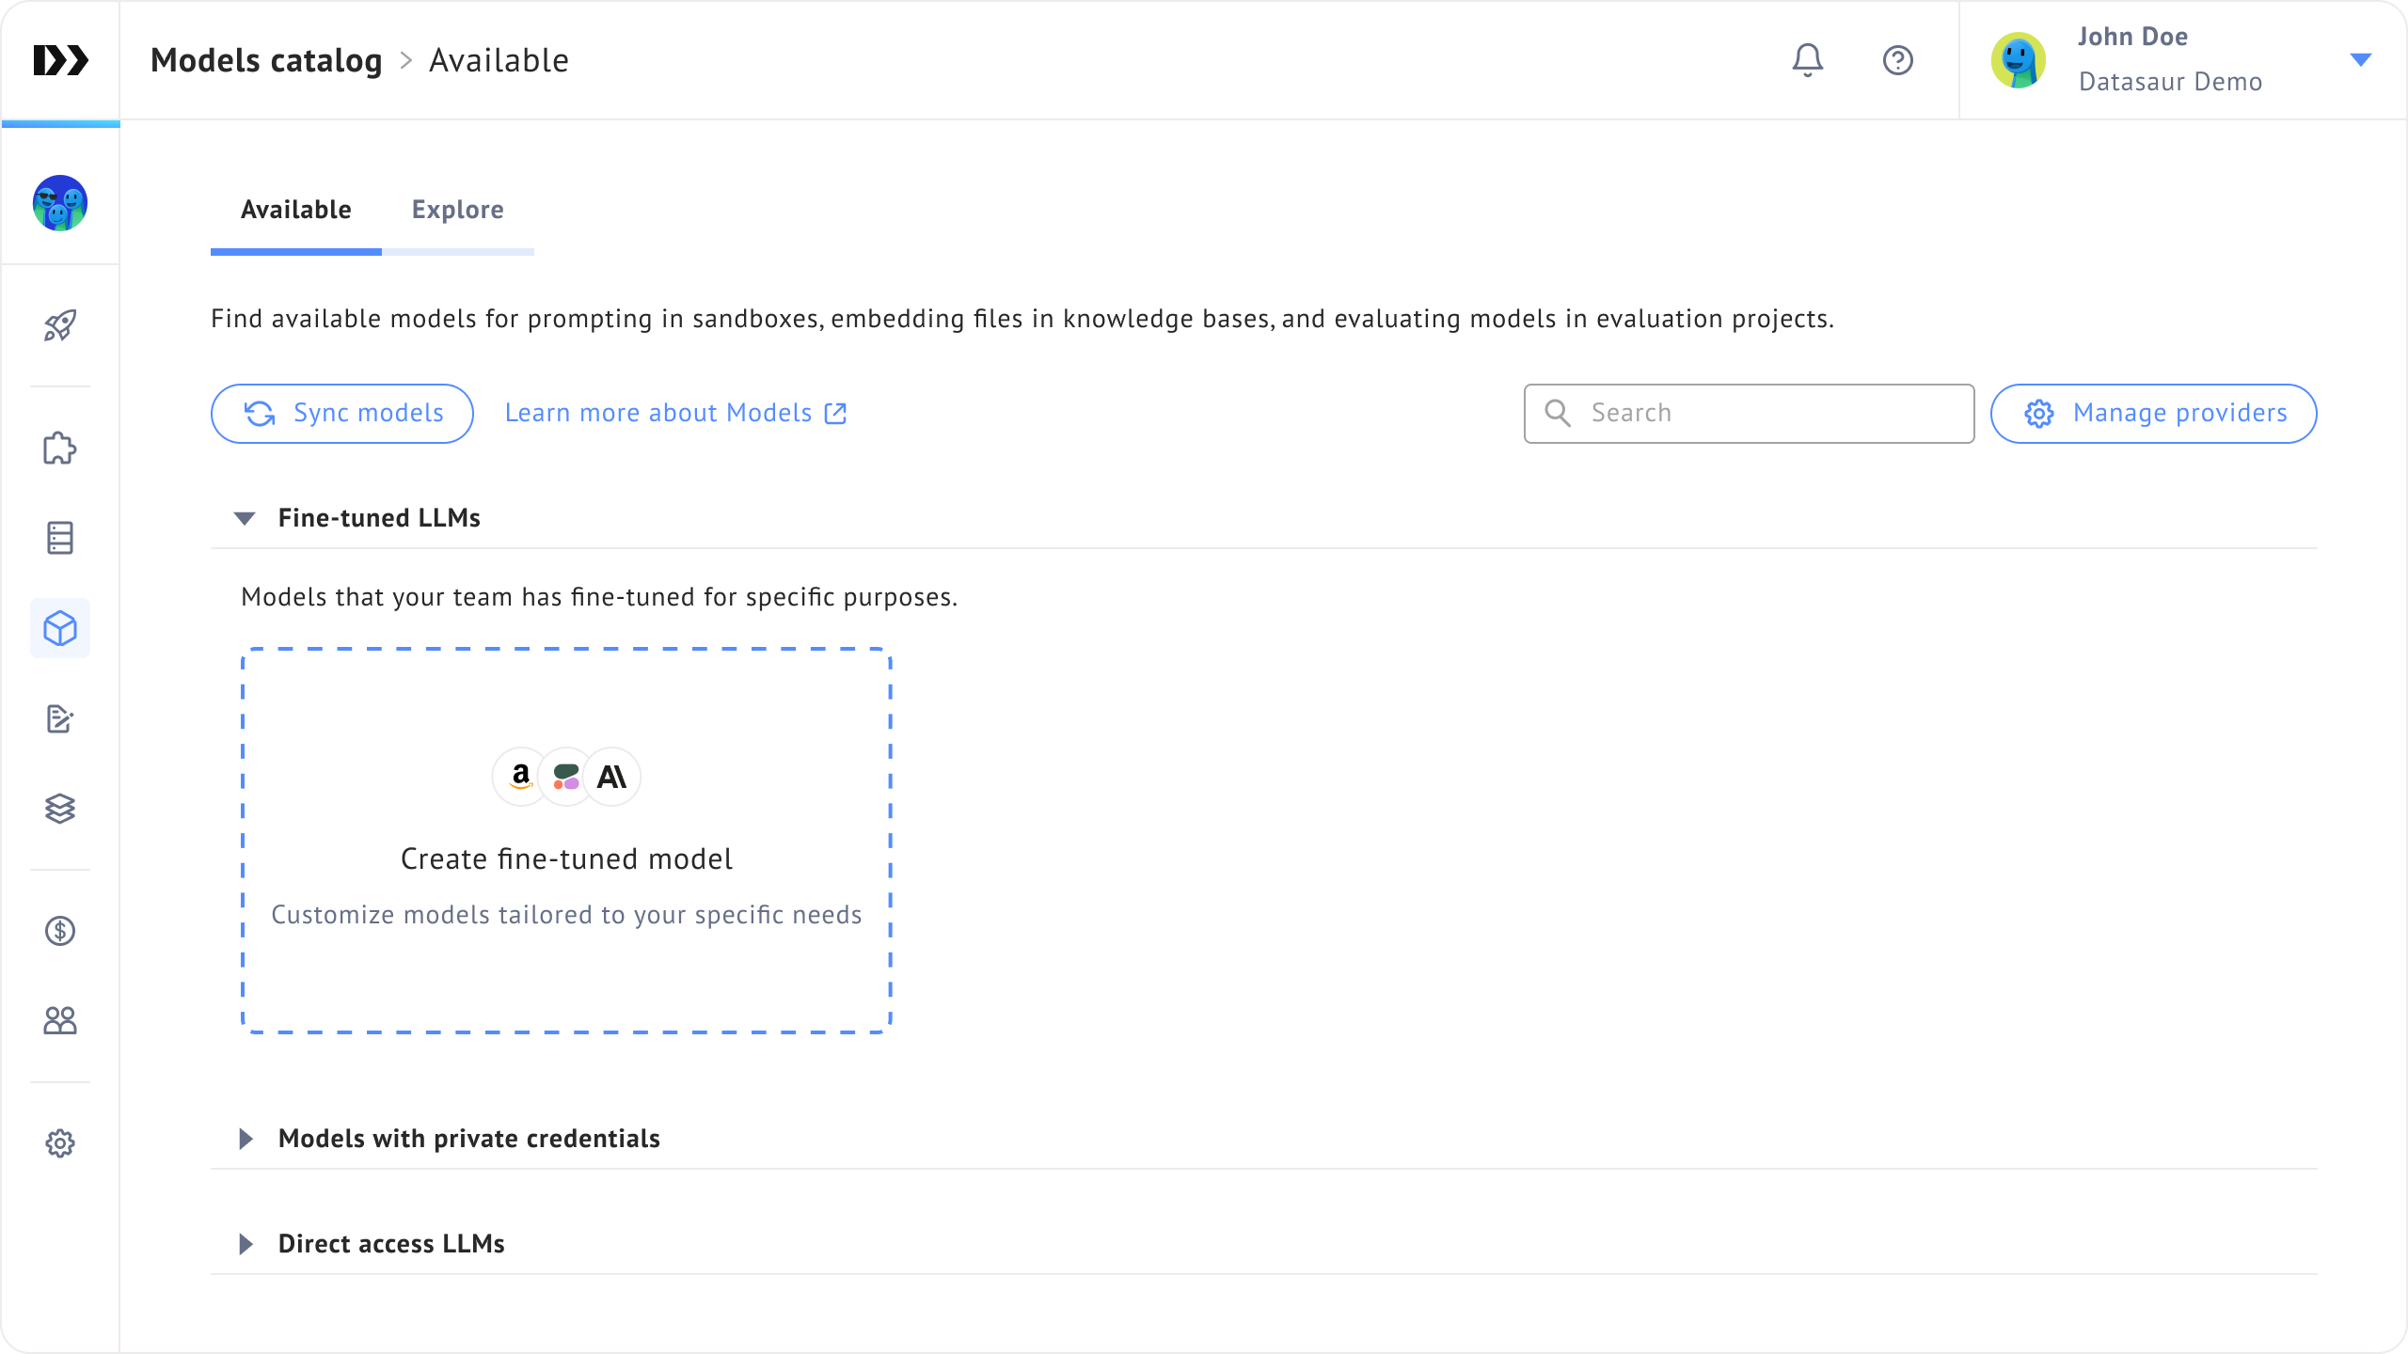Switch to the Explore tab

click(457, 210)
